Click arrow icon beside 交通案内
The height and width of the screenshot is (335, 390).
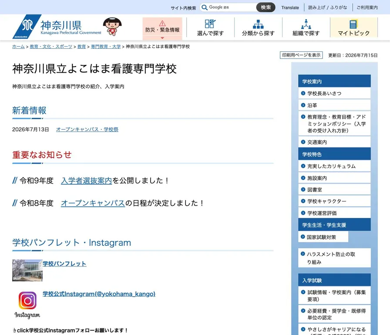(303, 142)
